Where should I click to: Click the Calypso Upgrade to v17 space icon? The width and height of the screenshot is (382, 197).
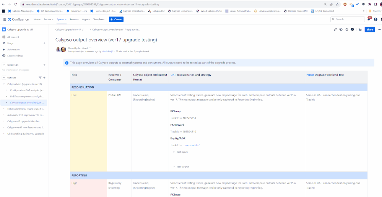[4, 29]
